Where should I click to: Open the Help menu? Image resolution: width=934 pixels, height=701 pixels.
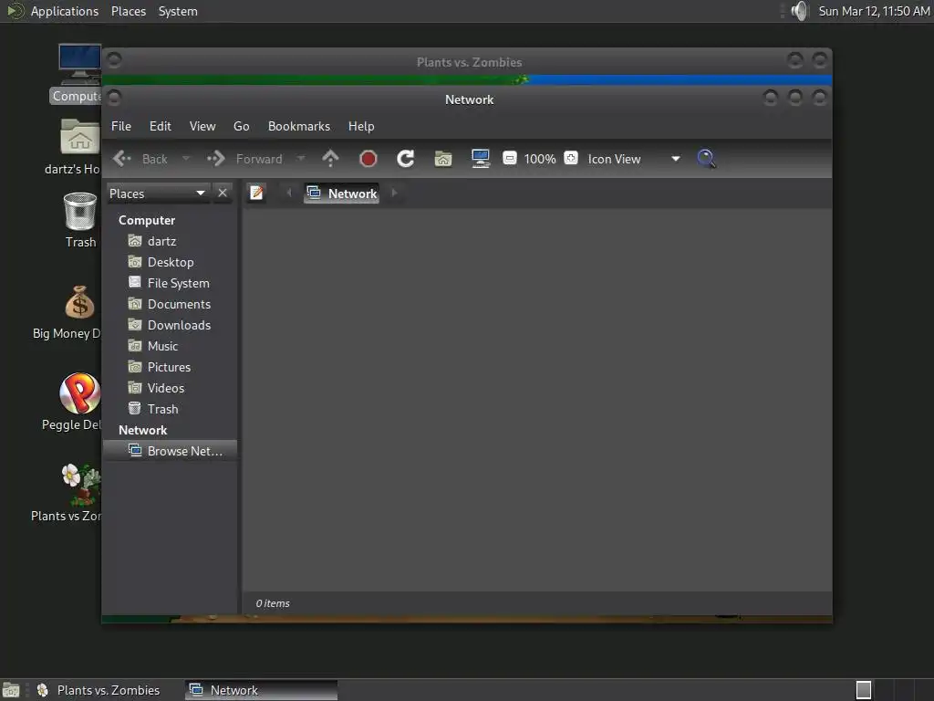click(x=361, y=126)
